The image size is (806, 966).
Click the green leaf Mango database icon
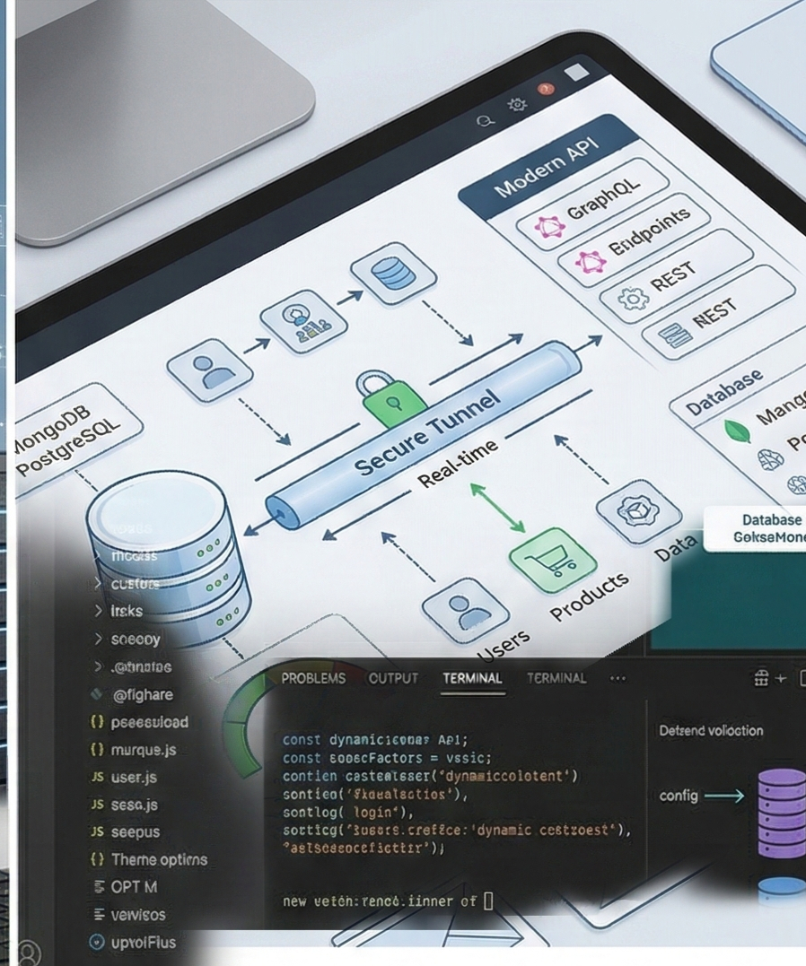point(737,430)
